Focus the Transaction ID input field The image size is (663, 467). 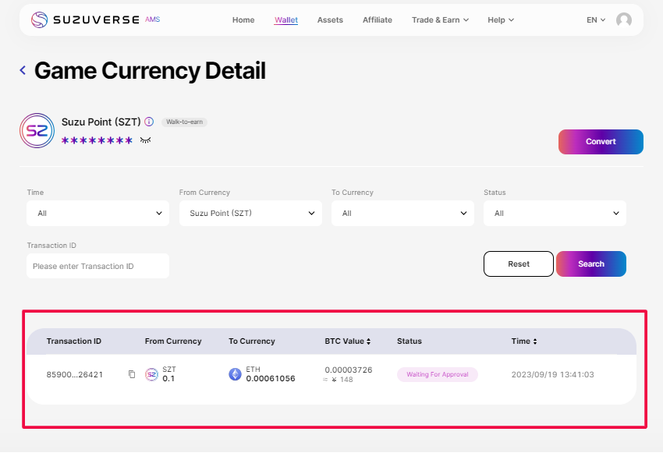(x=97, y=266)
